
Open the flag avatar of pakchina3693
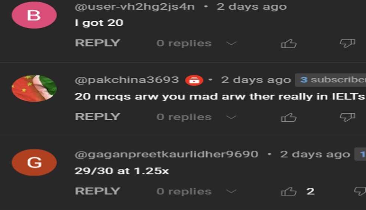(x=34, y=88)
